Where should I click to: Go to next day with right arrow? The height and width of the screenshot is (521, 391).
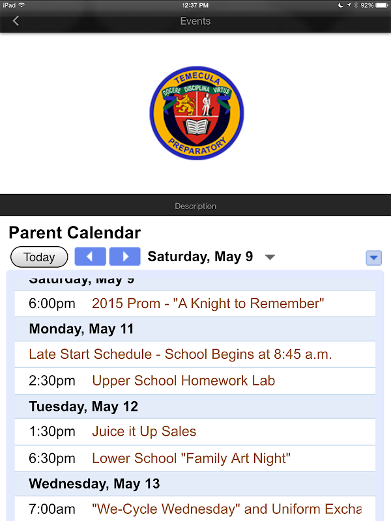click(x=124, y=257)
